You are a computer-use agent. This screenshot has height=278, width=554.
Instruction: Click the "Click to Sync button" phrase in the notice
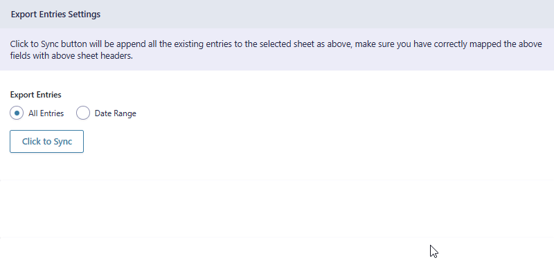click(48, 44)
